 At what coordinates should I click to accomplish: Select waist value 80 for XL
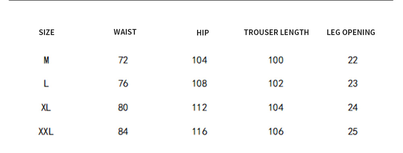tap(123, 108)
